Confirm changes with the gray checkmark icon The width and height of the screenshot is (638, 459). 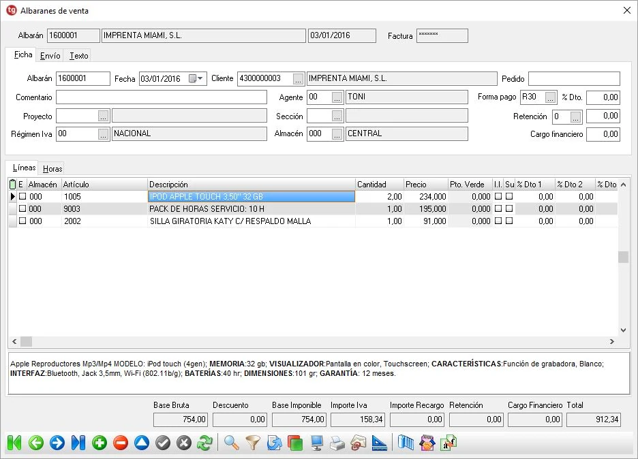click(163, 443)
